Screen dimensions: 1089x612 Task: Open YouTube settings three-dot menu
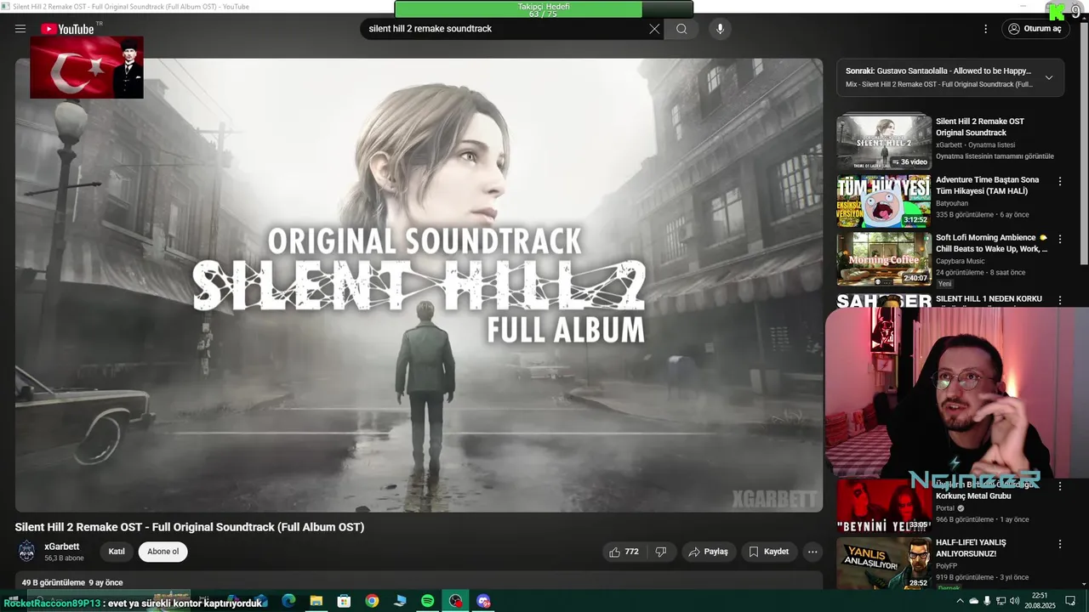tap(986, 29)
